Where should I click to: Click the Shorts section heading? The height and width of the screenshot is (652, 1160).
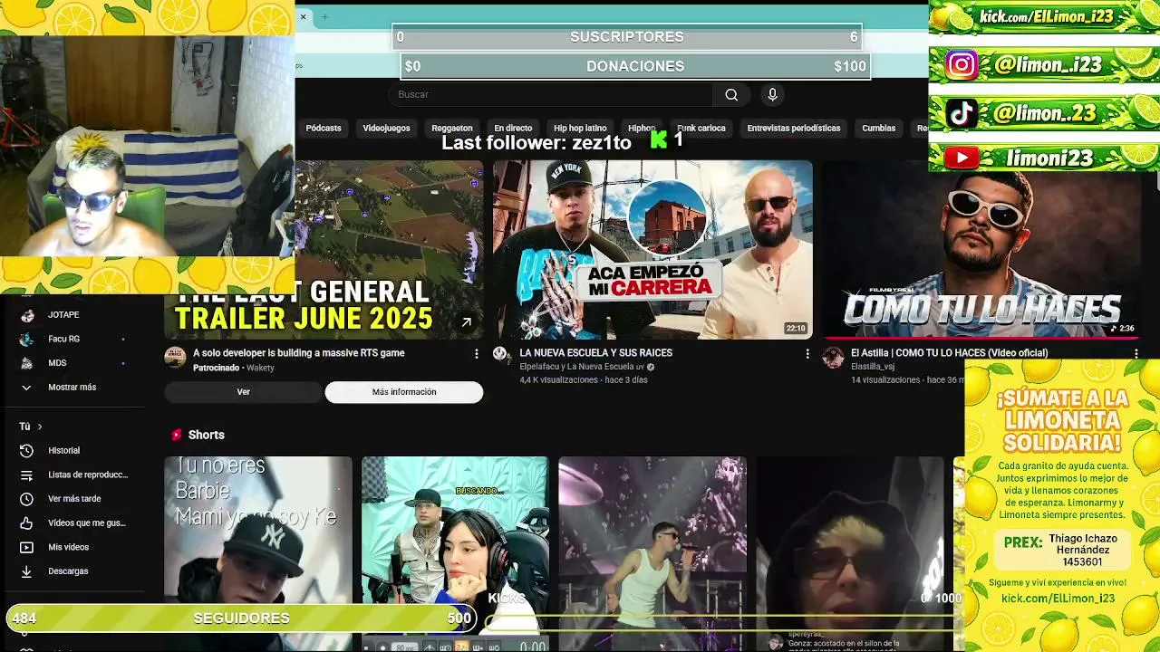[x=207, y=435]
